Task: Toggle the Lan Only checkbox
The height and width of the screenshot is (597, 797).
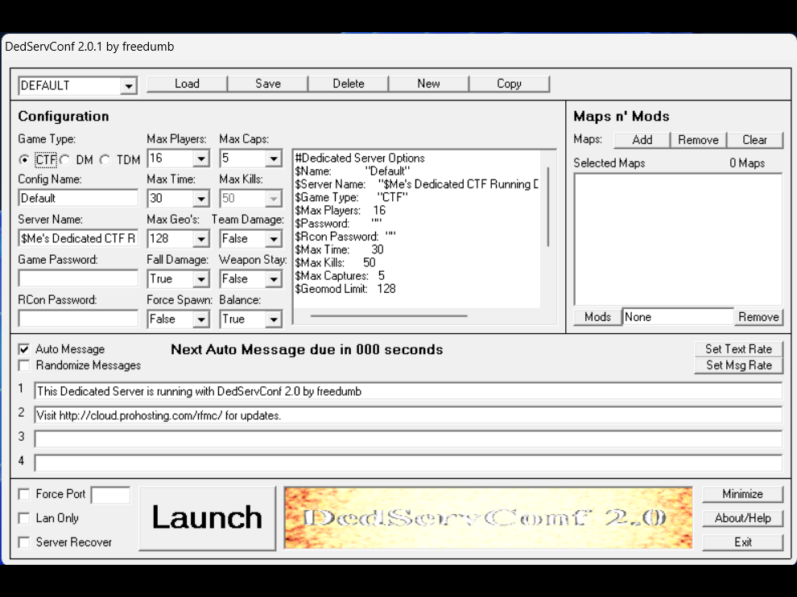Action: click(24, 518)
